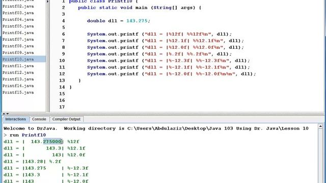Screen dimensions: 326x183
Task: Select Printf12.java in file list
Action: coord(18,73)
